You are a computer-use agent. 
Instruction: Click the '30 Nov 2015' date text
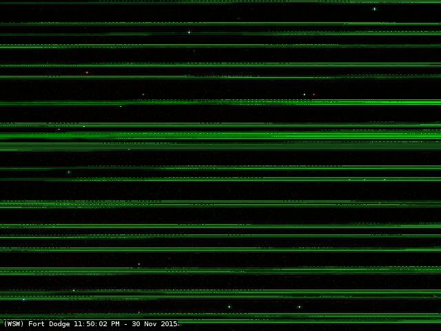[154, 324]
